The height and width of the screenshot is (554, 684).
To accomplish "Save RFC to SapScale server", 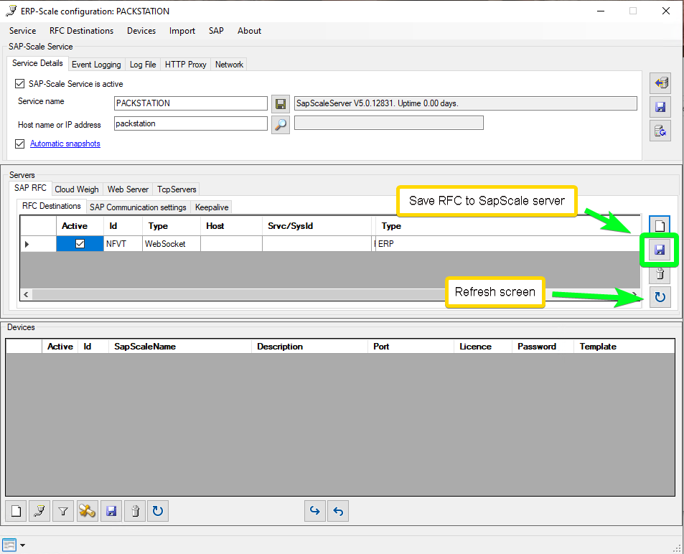I will click(x=660, y=250).
